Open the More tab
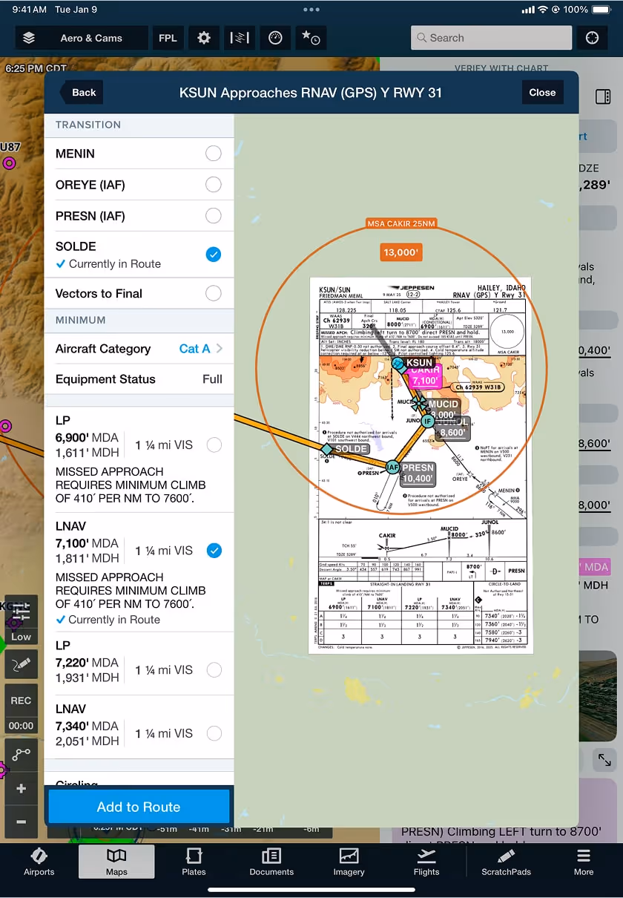The image size is (623, 898). (584, 862)
